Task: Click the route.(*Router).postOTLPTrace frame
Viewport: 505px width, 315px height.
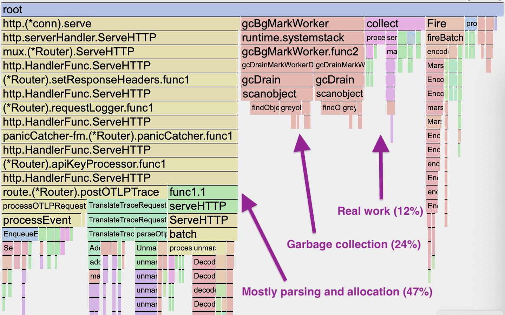Action: 81,192
